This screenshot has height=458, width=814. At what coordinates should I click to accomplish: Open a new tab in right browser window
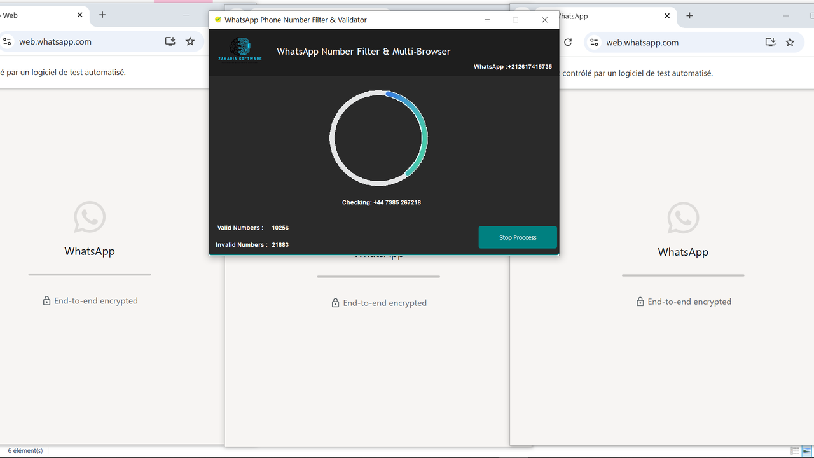click(x=689, y=16)
